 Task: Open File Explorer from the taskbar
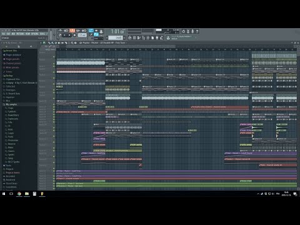coord(27,194)
